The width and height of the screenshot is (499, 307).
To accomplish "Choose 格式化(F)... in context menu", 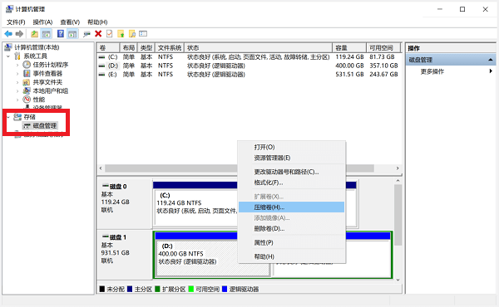I will [x=292, y=183].
